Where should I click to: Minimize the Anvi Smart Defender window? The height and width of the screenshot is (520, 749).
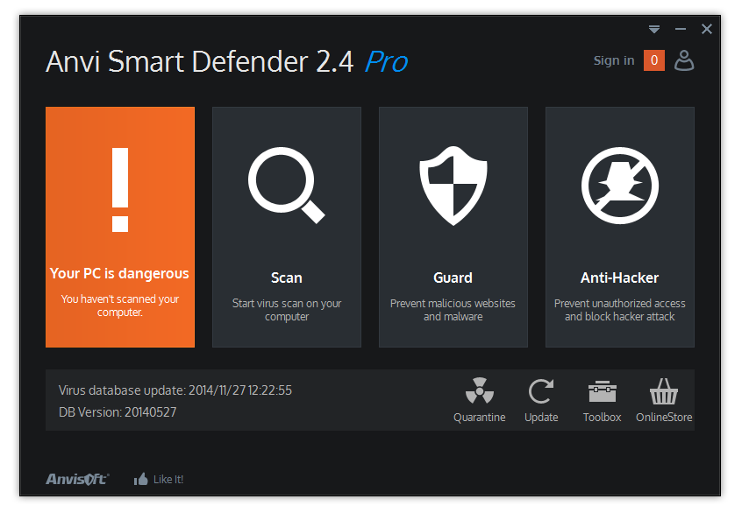pyautogui.click(x=681, y=30)
